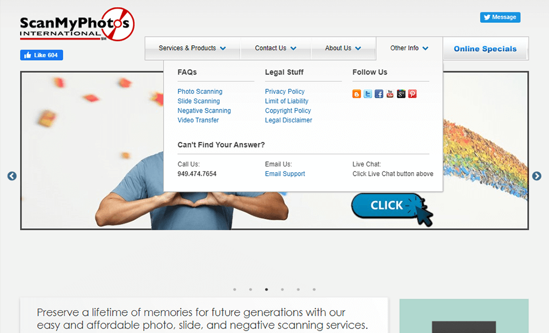Expand the About Us dropdown menu

pyautogui.click(x=343, y=48)
